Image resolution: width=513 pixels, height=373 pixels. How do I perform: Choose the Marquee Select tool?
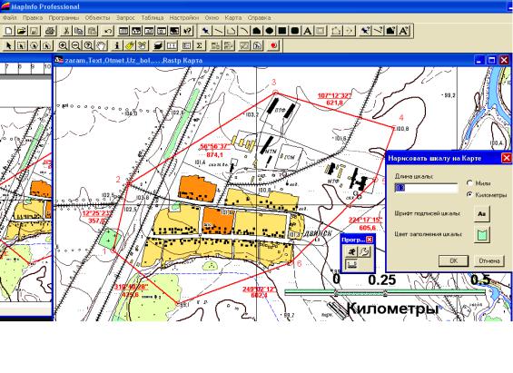click(x=22, y=45)
